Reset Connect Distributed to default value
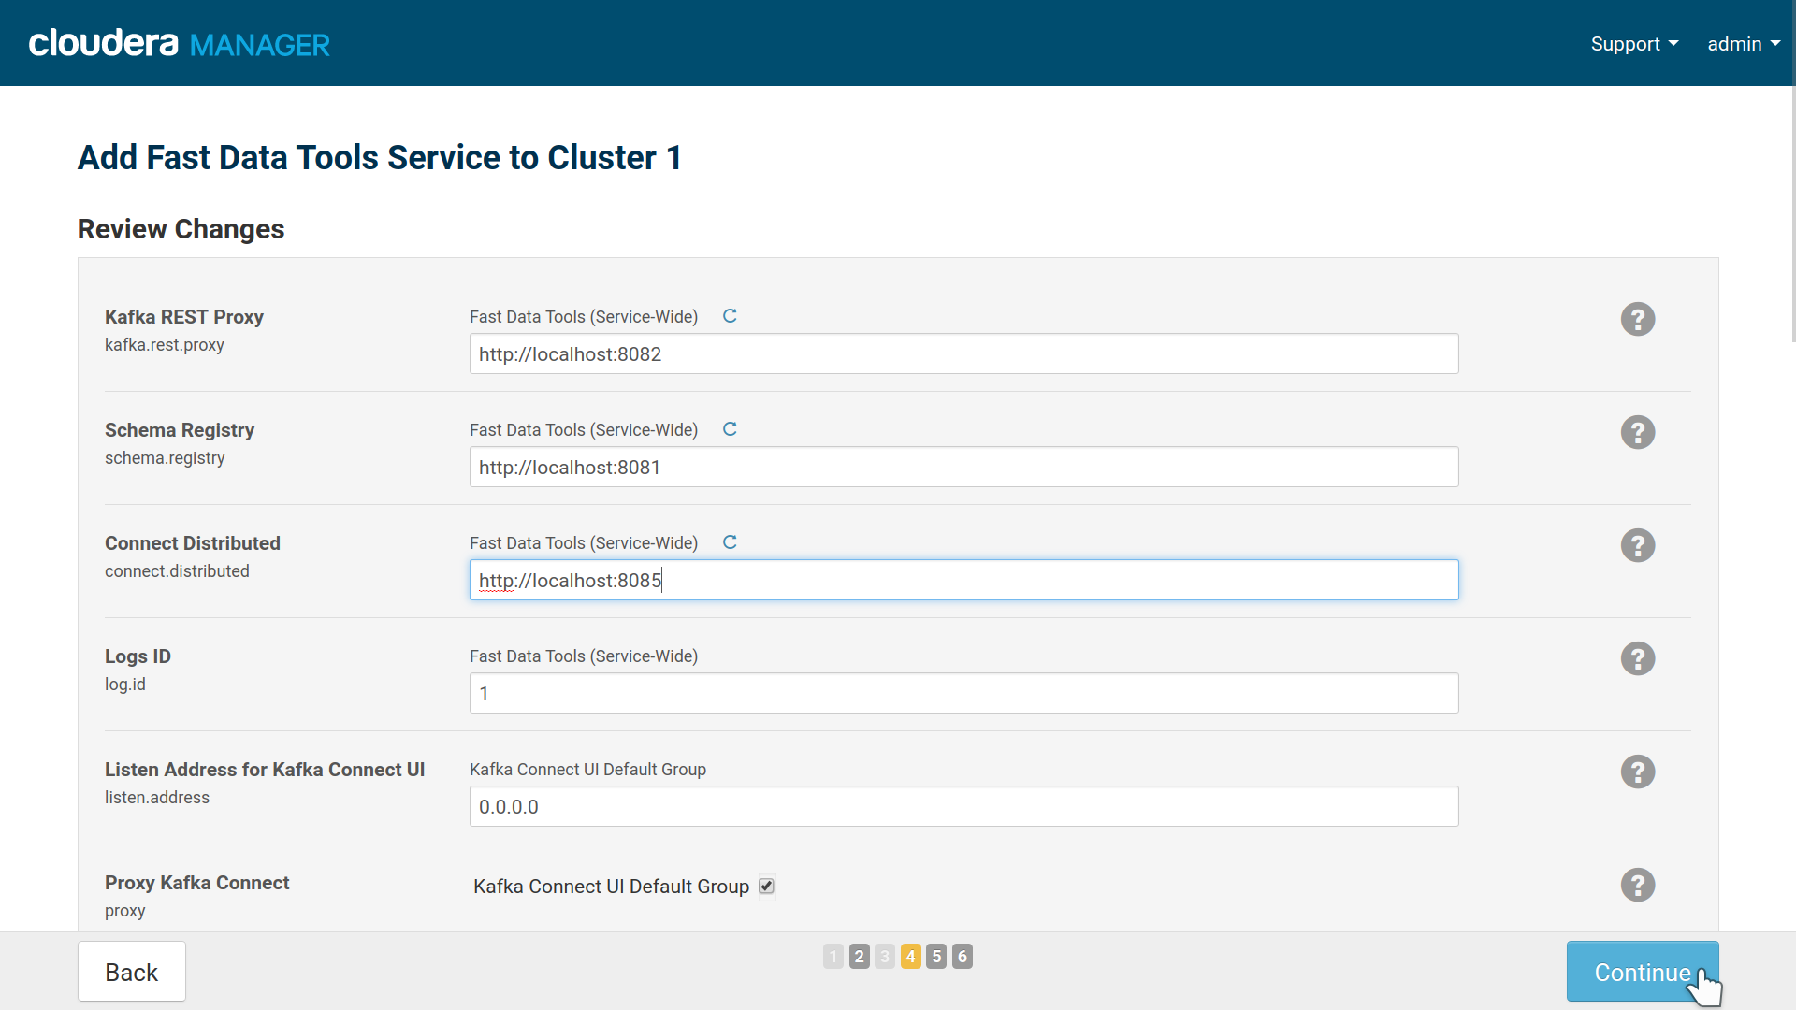Viewport: 1796px width, 1010px height. tap(730, 542)
